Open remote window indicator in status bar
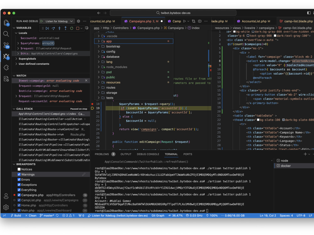Image resolution: width=314 pixels, height=235 pixels. pyautogui.click(x=5, y=216)
